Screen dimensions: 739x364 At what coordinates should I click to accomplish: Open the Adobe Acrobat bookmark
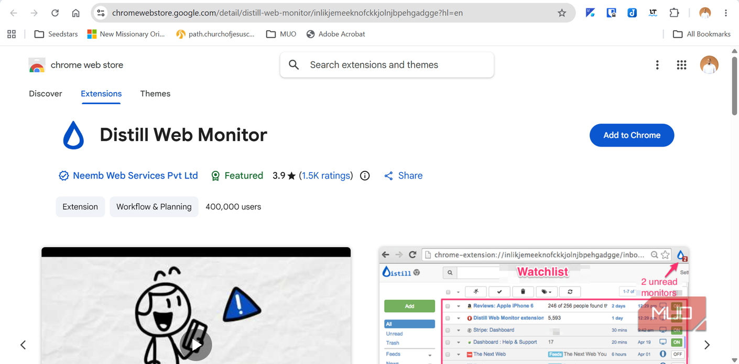click(x=335, y=34)
